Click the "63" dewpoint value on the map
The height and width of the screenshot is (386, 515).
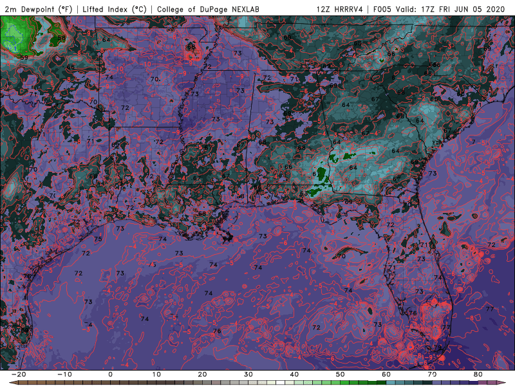coord(304,193)
